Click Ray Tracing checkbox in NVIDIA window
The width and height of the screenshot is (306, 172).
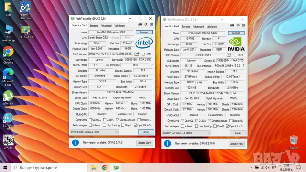(197, 126)
